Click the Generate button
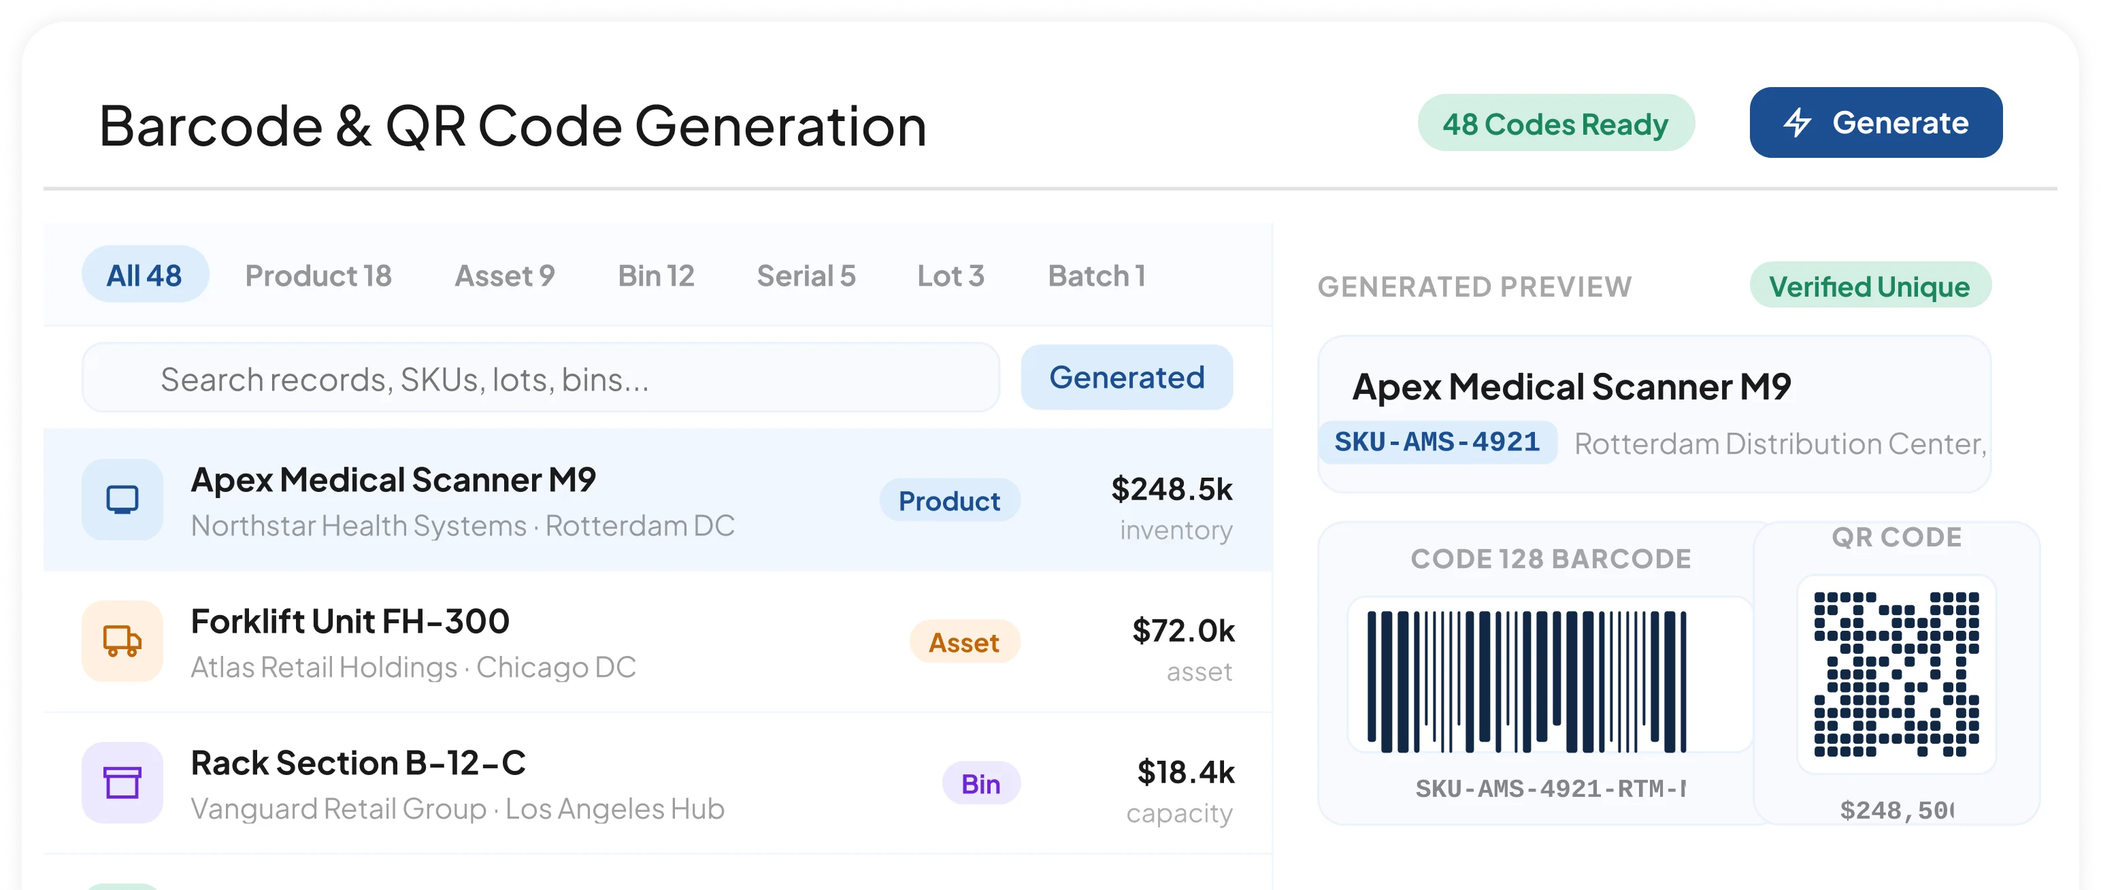 (x=1875, y=122)
